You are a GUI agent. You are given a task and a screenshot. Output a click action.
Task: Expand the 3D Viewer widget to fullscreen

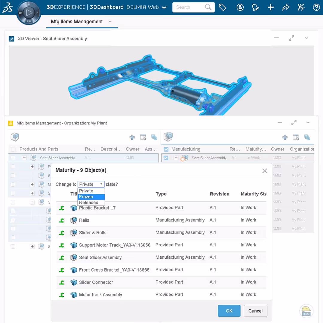point(292,38)
